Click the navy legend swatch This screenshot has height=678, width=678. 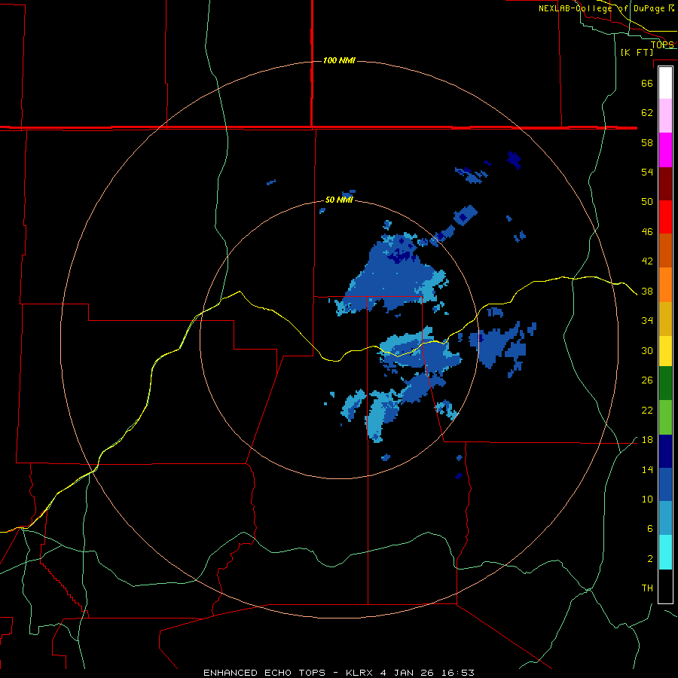[665, 451]
